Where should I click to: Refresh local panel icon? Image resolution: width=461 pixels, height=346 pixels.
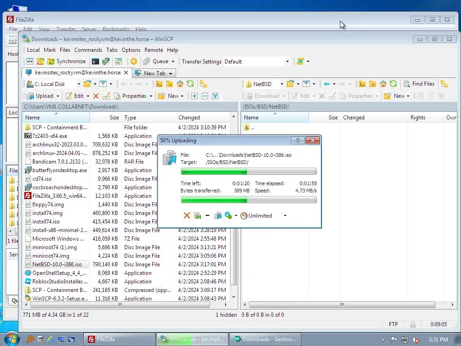pyautogui.click(x=190, y=84)
